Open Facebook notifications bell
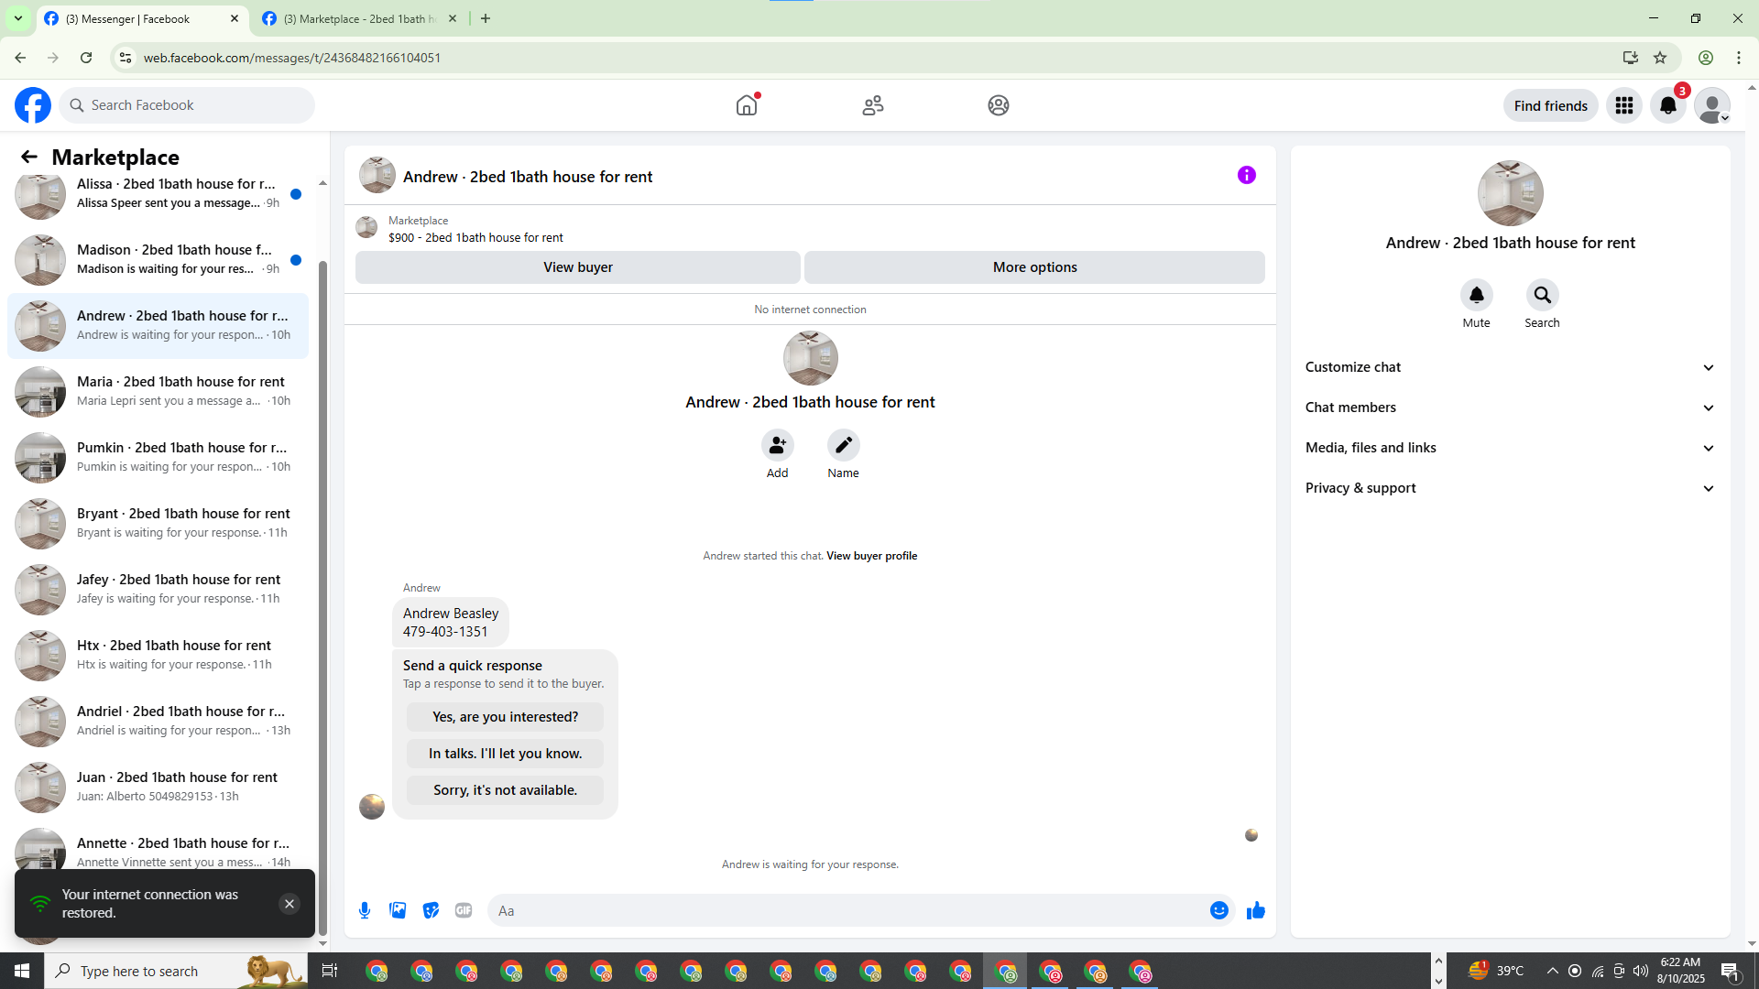The height and width of the screenshot is (989, 1759). [x=1667, y=105]
